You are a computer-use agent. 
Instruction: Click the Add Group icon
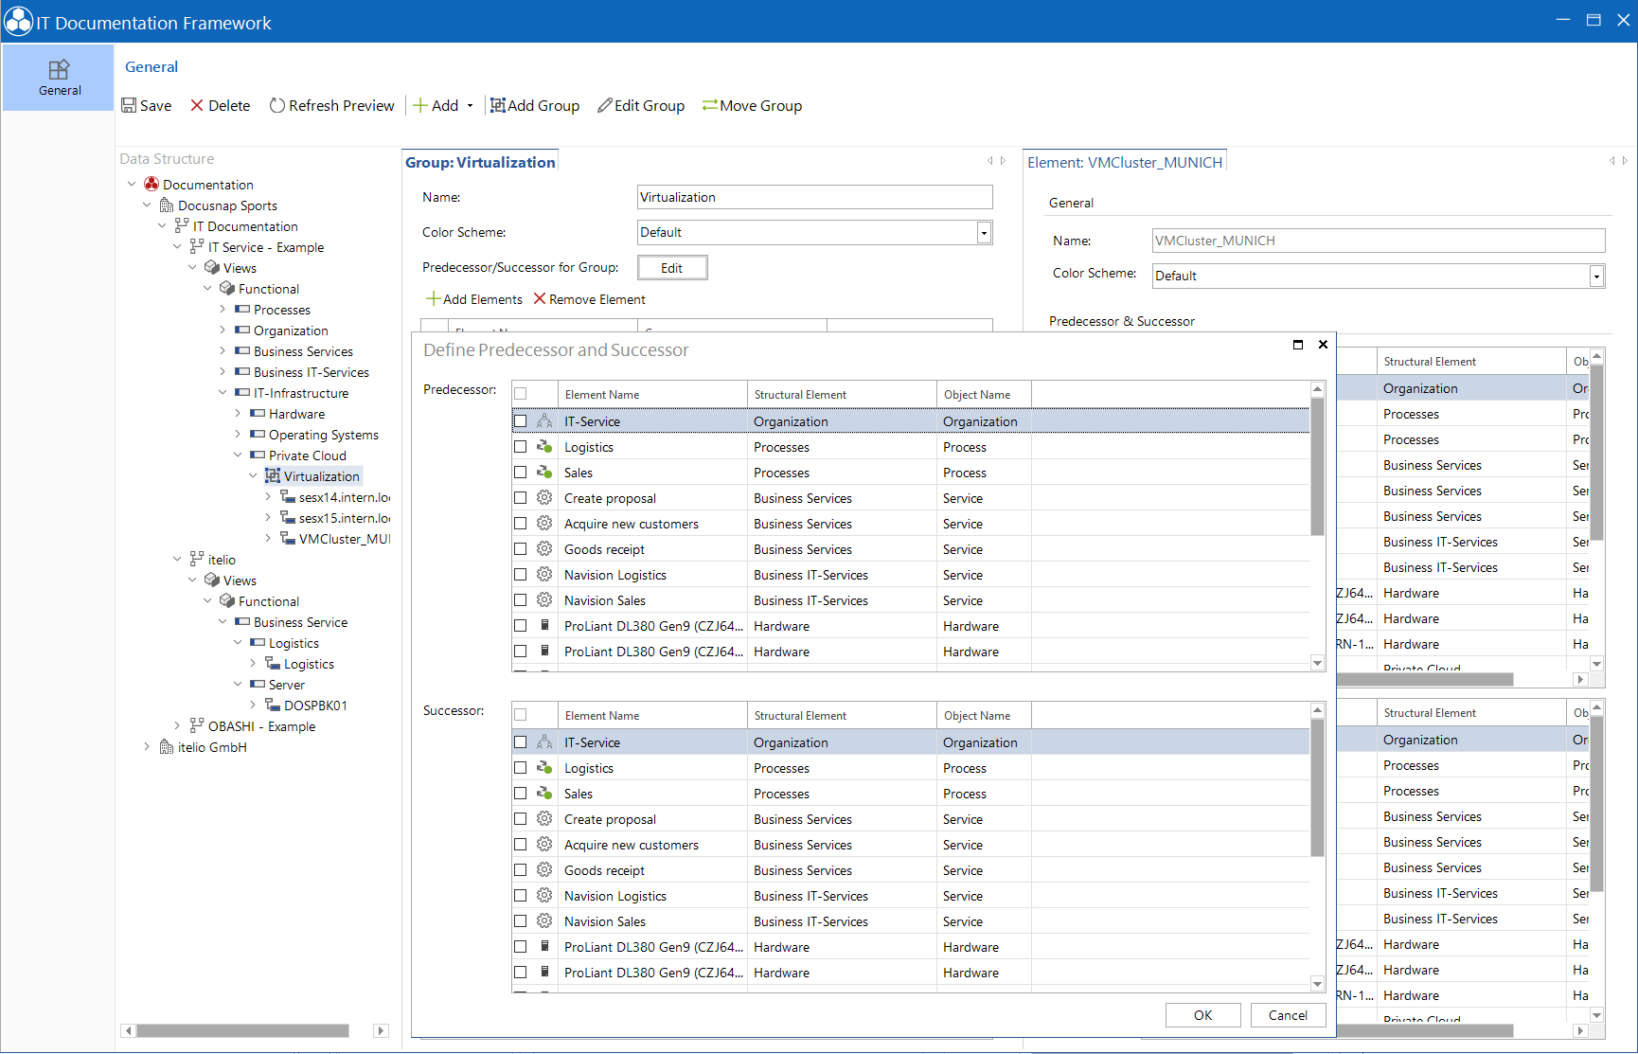(497, 105)
